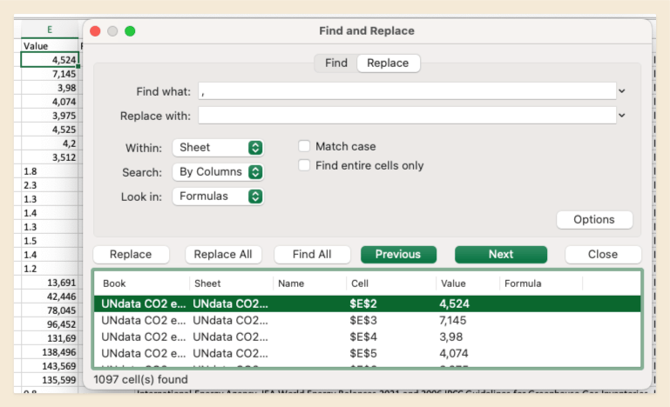Viewport: 670px width, 407px height.
Task: Expand the Look in Formulas dropdown
Action: click(218, 197)
